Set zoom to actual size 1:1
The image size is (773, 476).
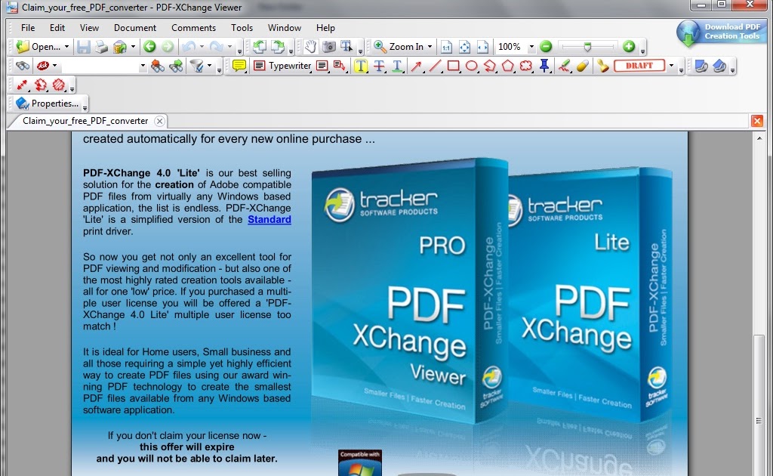pyautogui.click(x=446, y=46)
